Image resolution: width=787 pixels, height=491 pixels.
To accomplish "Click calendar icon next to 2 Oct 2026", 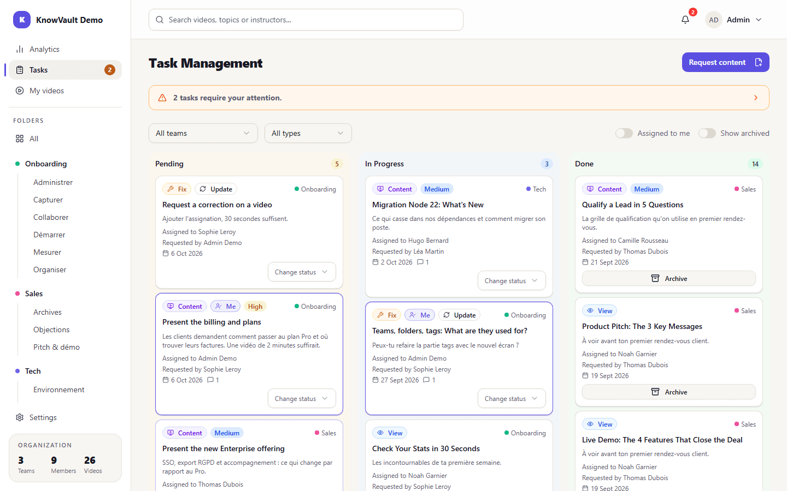I will [x=375, y=262].
